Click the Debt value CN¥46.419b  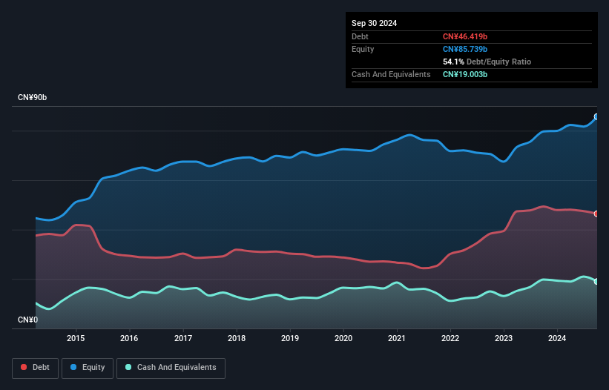[465, 36]
